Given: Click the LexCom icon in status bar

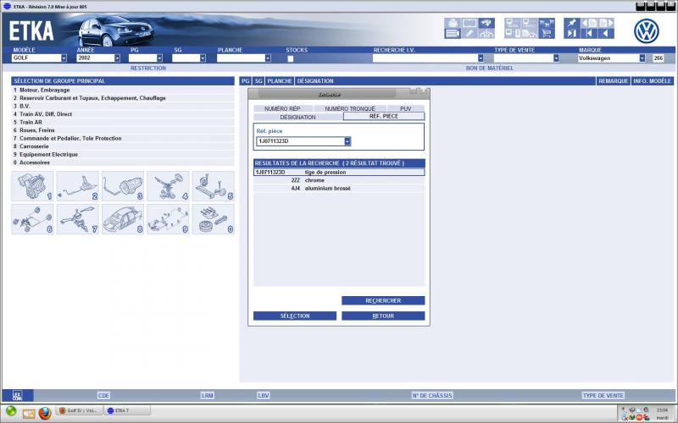Looking at the screenshot, I should coord(17,395).
